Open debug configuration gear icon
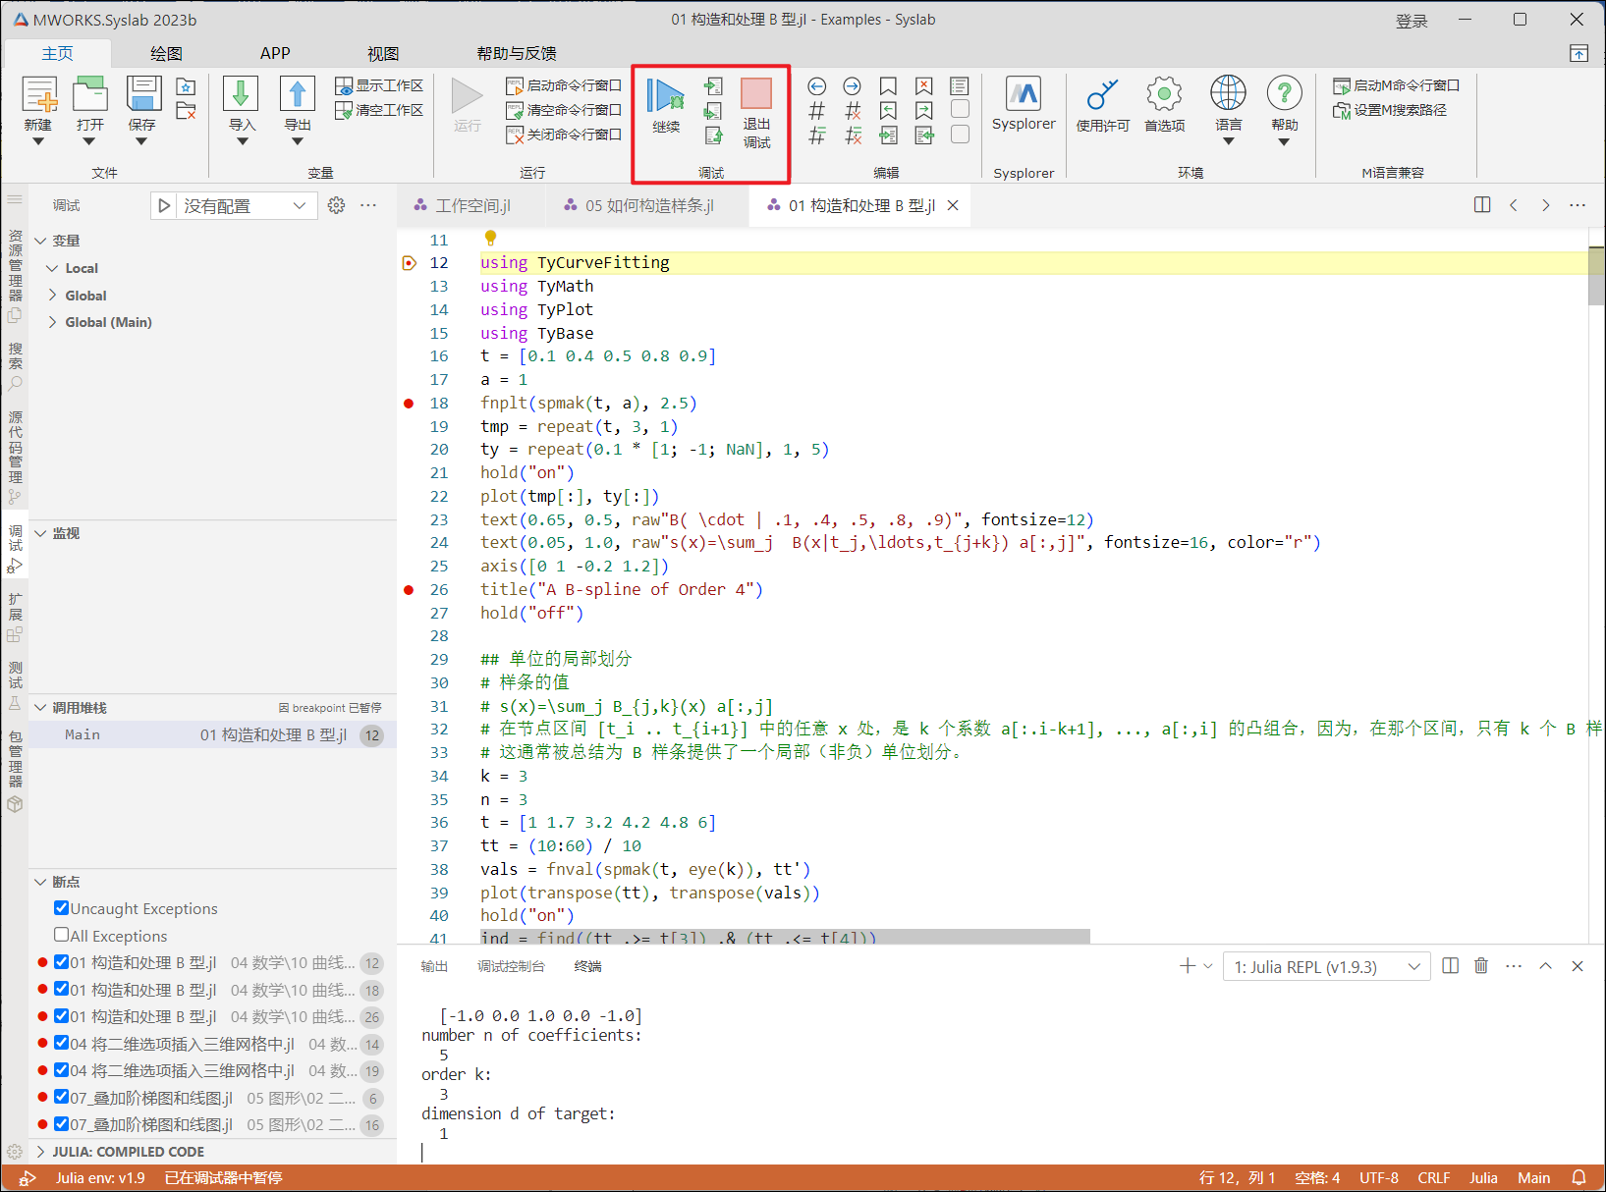The width and height of the screenshot is (1606, 1192). 336,205
